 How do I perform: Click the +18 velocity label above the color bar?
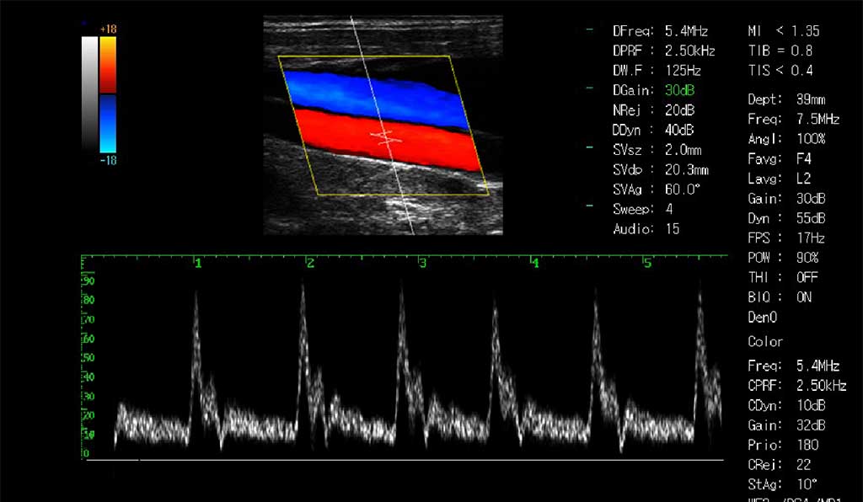tap(108, 29)
